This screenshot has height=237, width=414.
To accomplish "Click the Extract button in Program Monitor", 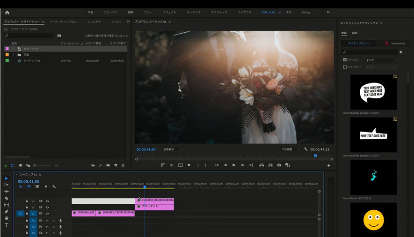I will point(270,165).
